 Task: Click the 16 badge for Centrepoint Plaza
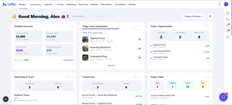pos(140,57)
